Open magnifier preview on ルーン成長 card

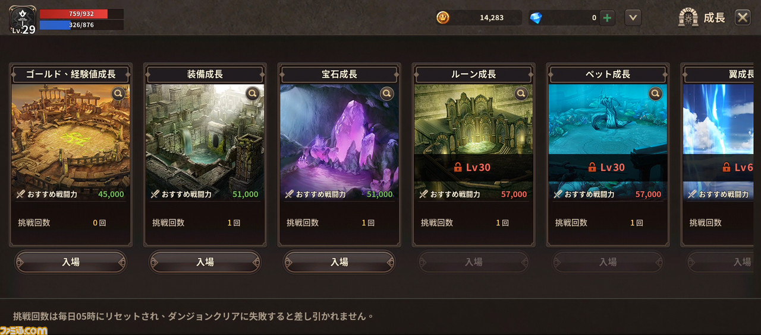click(521, 93)
